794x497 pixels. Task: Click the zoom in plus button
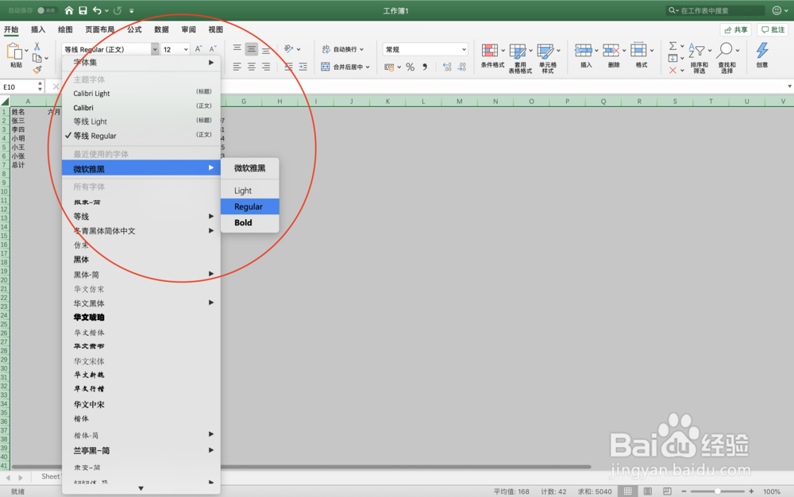pyautogui.click(x=751, y=491)
